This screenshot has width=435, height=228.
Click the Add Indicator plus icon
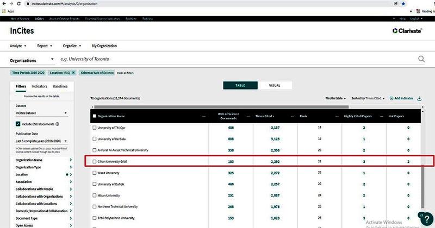tap(391, 98)
